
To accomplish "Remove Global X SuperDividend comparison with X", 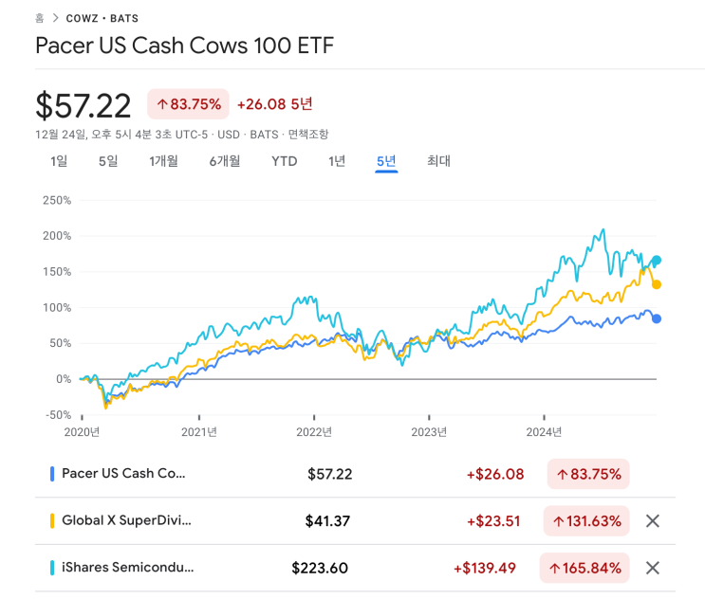I will point(652,520).
